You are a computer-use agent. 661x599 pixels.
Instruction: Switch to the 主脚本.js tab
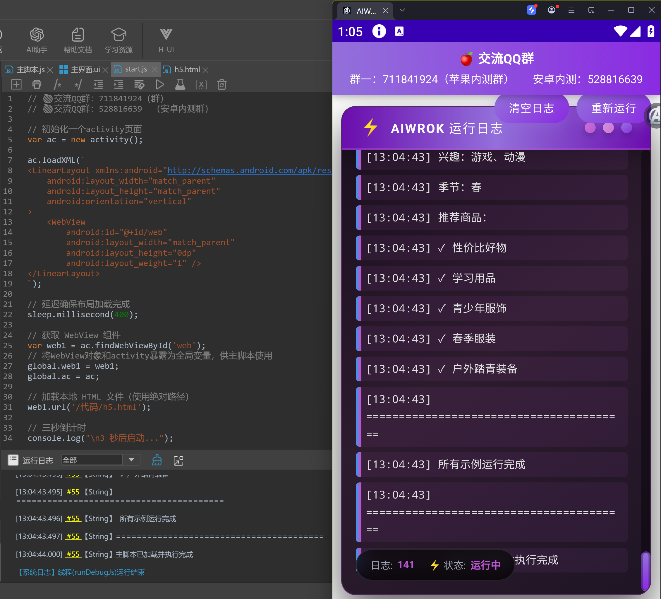(25, 70)
